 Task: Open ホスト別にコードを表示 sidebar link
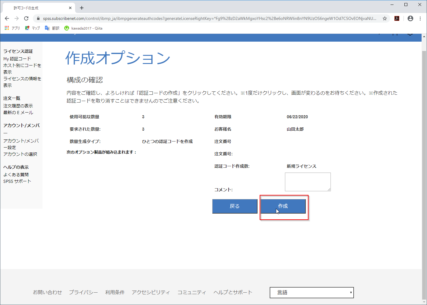[x=22, y=68]
